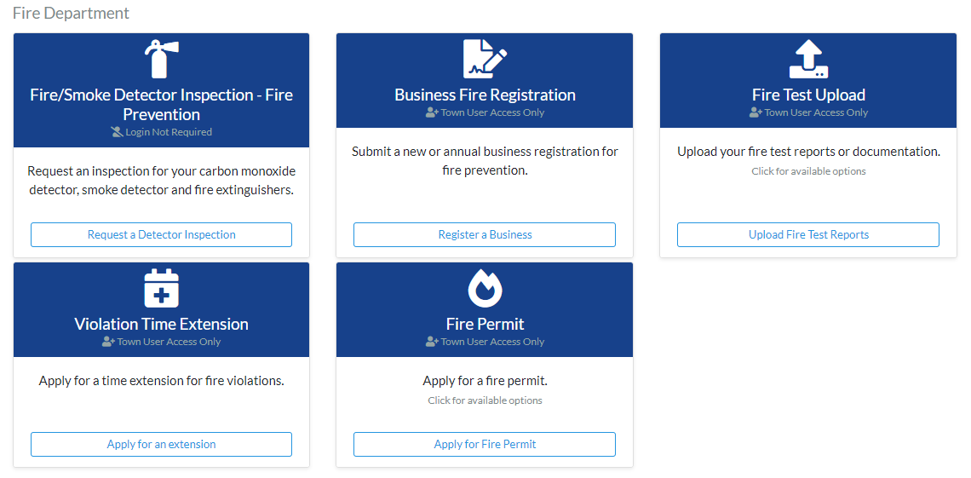This screenshot has height=478, width=971.
Task: Request a Detector Inspection
Action: click(161, 234)
